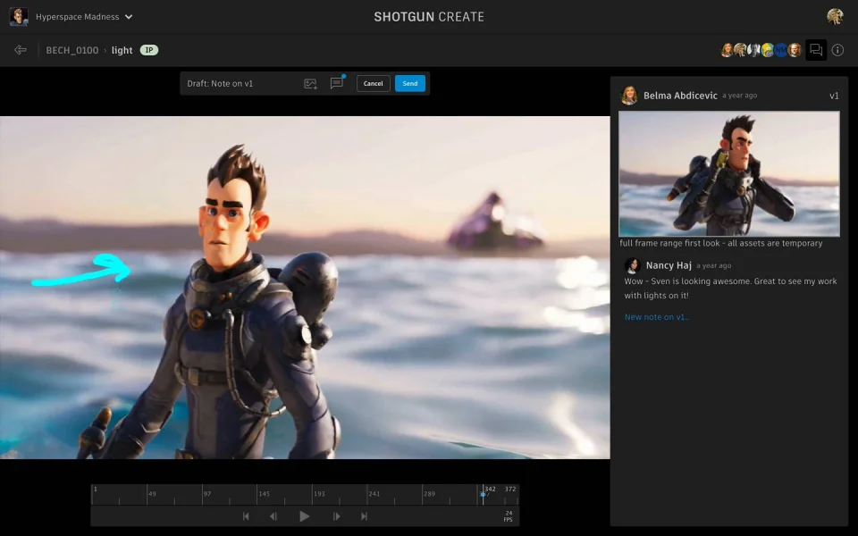Click the blue initials follower avatar
Image resolution: width=858 pixels, height=536 pixels.
pos(781,50)
